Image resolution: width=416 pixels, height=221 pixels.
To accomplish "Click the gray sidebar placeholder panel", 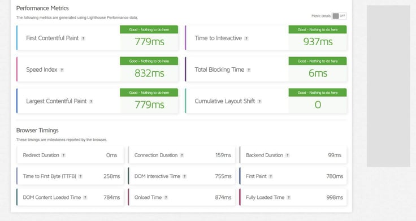I will 388,86.
